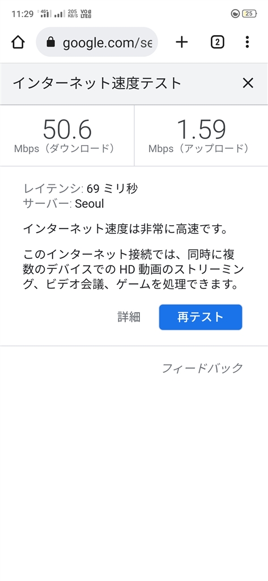The height and width of the screenshot is (581, 268).
Task: Tap the VoLTE status icon
Action: pyautogui.click(x=86, y=14)
